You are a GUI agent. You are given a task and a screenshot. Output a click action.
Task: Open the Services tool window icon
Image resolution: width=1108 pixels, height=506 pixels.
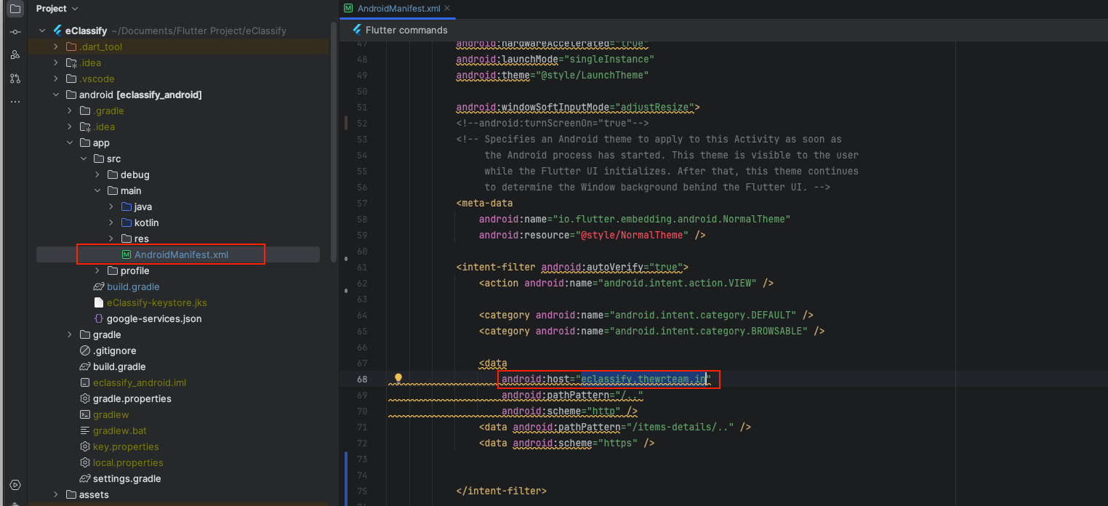click(15, 485)
